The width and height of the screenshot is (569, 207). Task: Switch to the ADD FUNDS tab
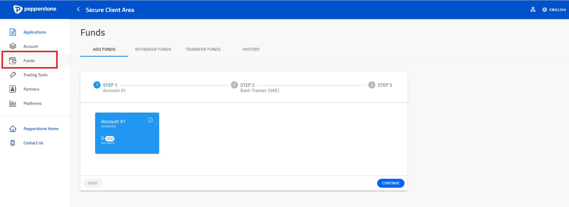(x=104, y=49)
